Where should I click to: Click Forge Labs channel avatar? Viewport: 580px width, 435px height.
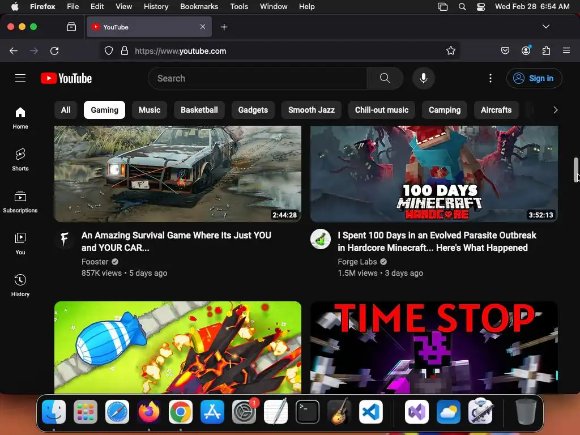tap(321, 238)
